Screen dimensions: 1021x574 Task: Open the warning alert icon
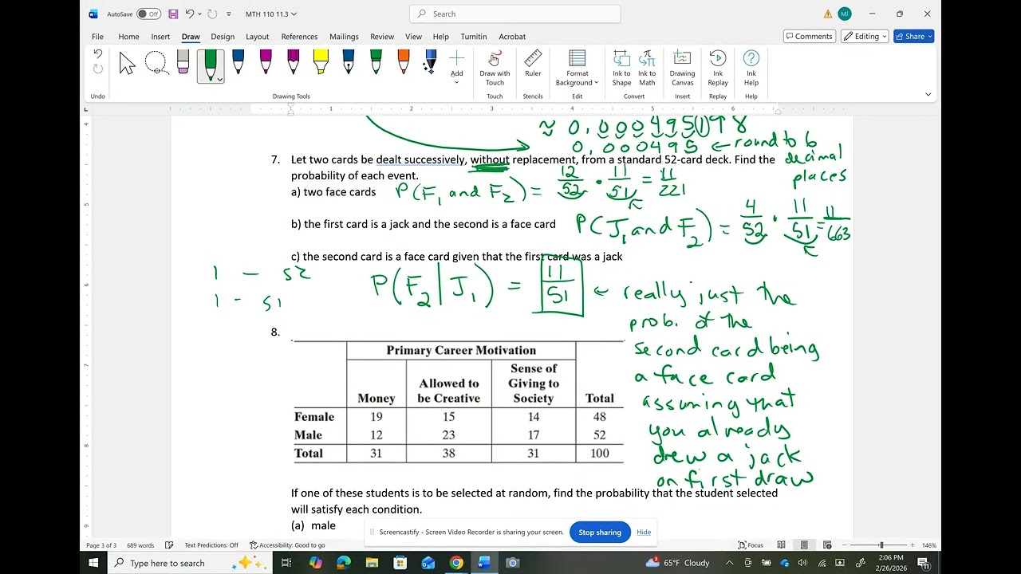tap(828, 14)
